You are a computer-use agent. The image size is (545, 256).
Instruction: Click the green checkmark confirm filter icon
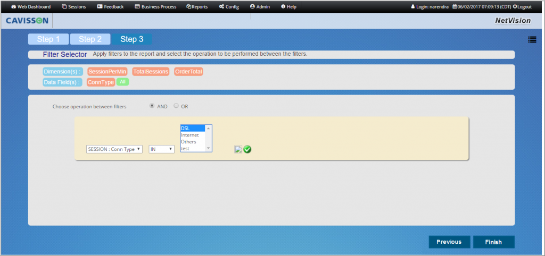coord(247,149)
